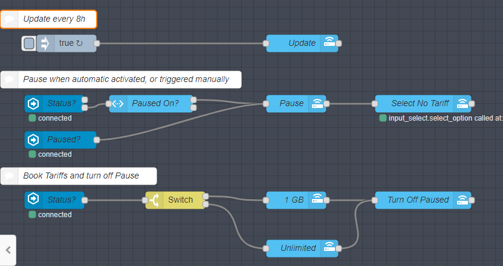This screenshot has height=266, width=503.
Task: Click the state icon on upper Status? node
Action: 33,103
